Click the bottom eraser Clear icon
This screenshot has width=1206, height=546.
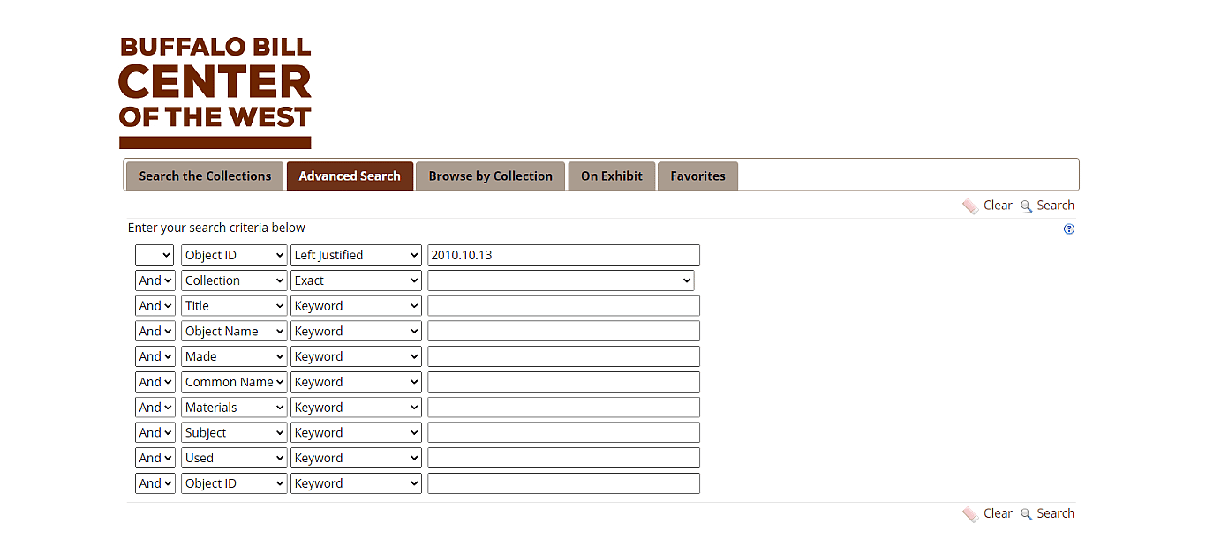(970, 514)
